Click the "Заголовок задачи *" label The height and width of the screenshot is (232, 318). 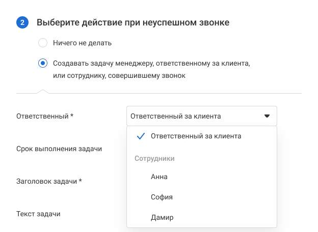point(49,181)
